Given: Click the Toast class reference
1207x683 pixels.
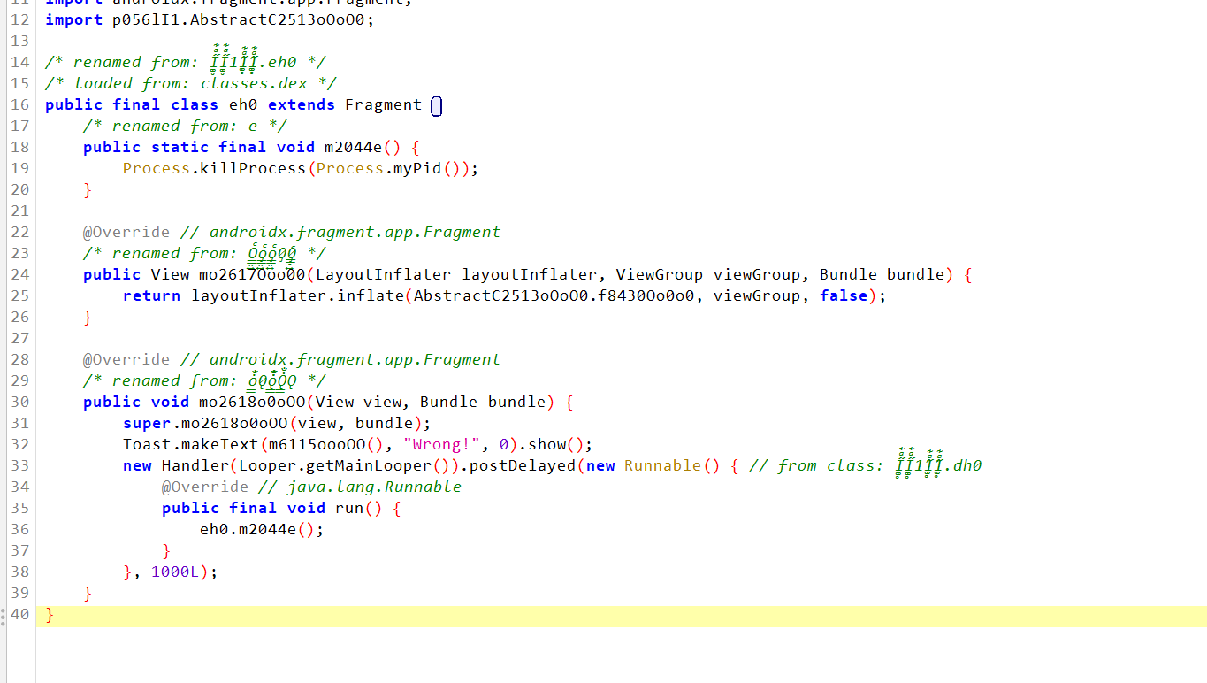Looking at the screenshot, I should tap(146, 444).
